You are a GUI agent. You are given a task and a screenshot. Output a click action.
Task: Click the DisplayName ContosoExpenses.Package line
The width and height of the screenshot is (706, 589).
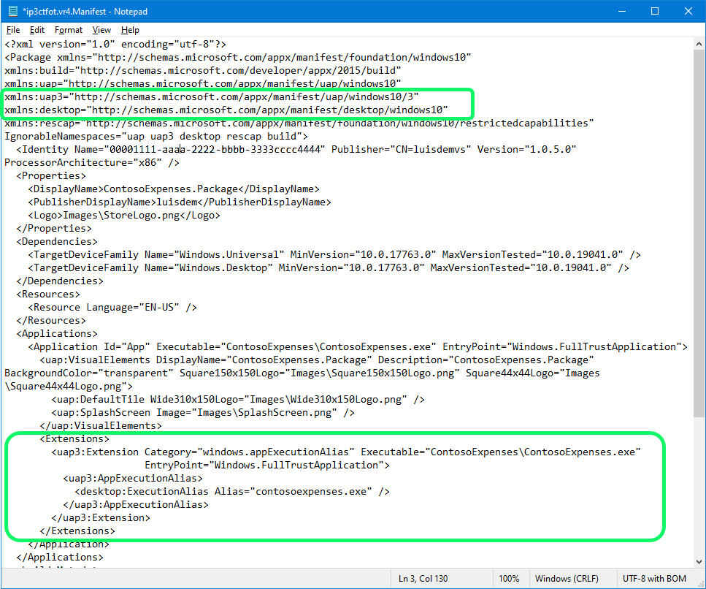point(174,189)
